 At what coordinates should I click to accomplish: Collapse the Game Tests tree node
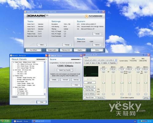(x=13, y=62)
